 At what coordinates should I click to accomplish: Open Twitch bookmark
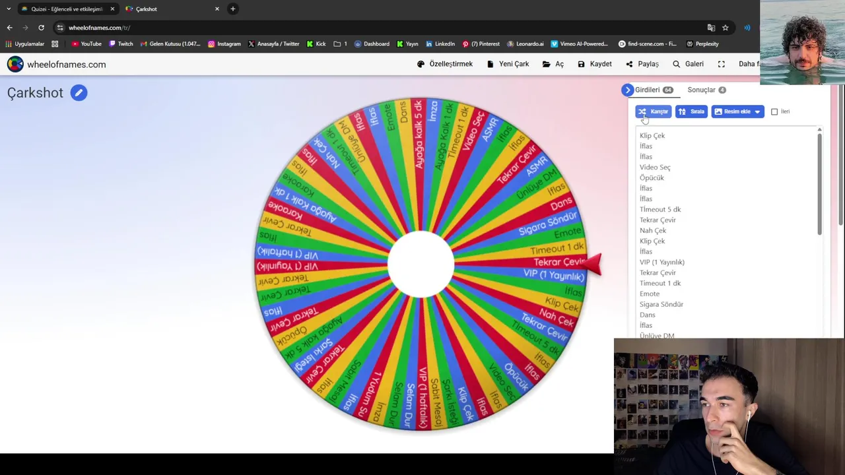[121, 44]
